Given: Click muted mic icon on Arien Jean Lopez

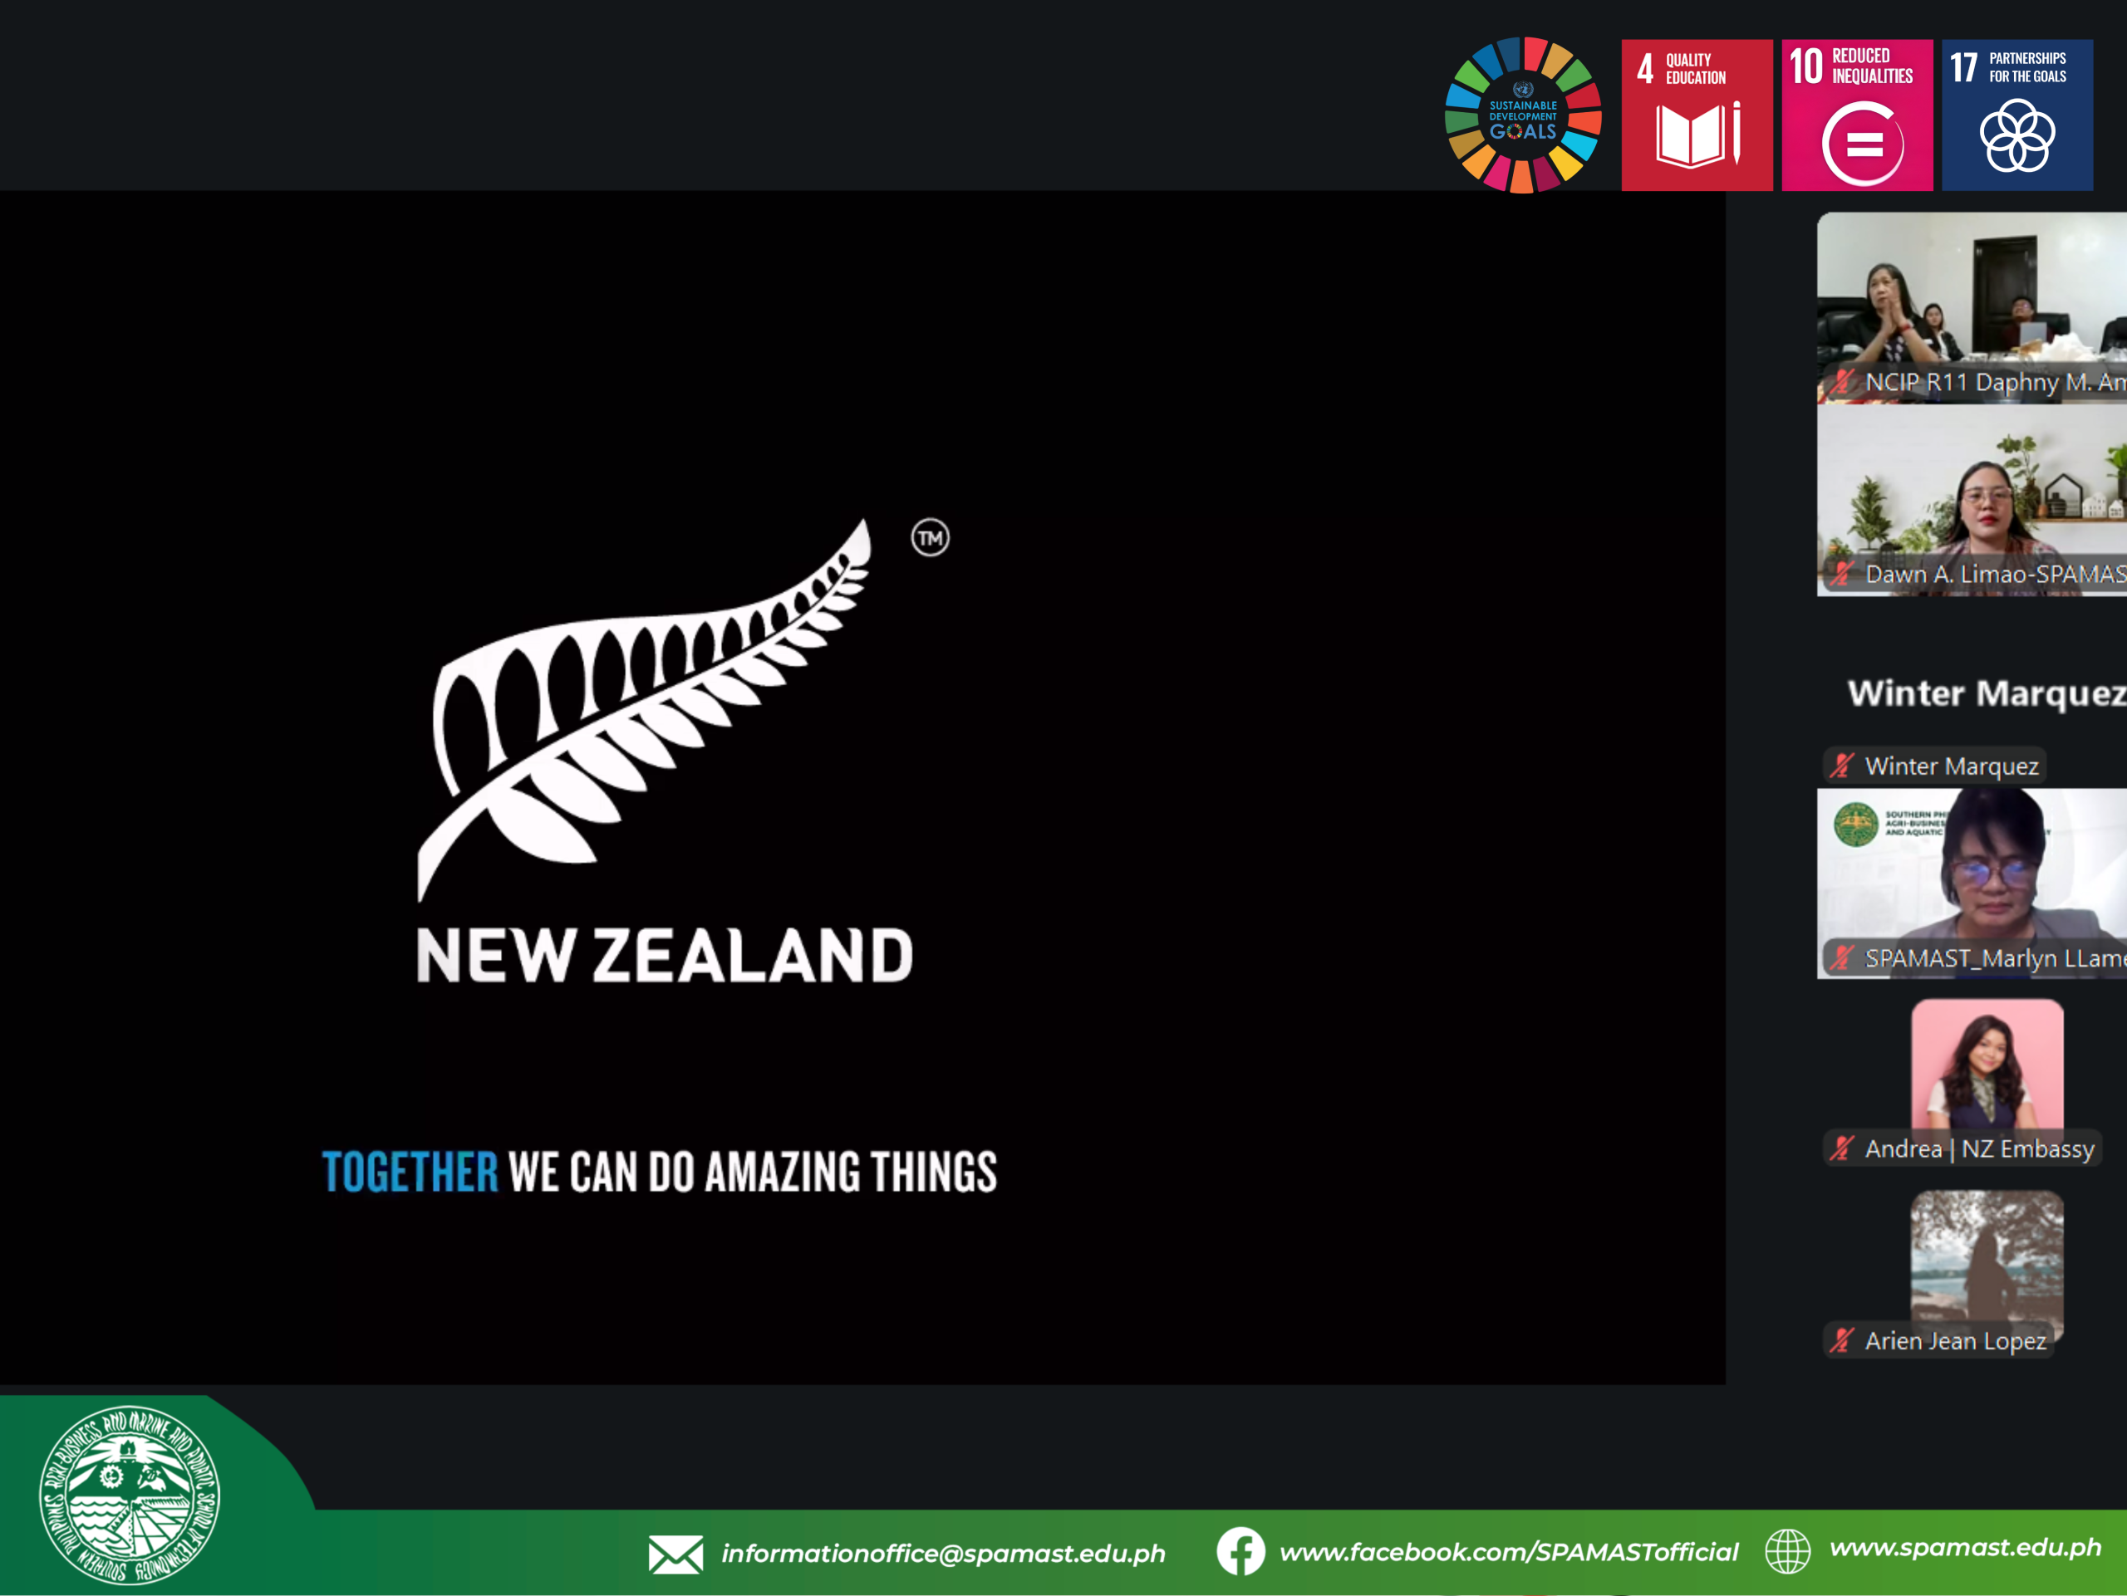Looking at the screenshot, I should pos(1841,1340).
